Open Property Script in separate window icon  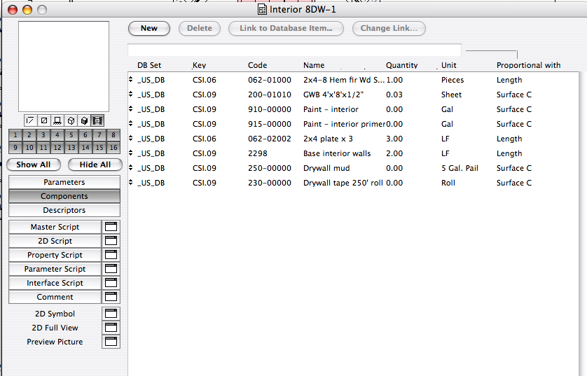[x=111, y=255]
